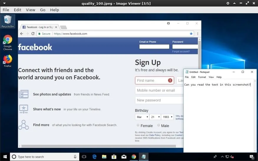Open the Action Center notifications icon

(252, 157)
